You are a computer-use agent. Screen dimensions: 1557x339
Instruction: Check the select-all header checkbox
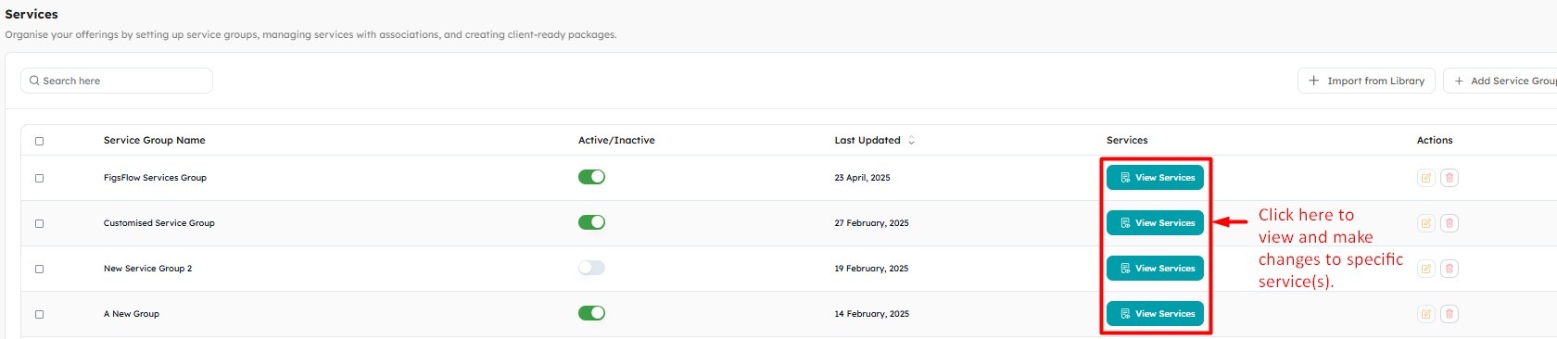tap(39, 141)
